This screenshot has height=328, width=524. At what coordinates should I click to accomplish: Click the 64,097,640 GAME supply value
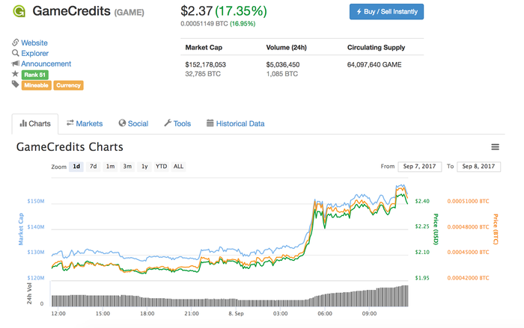click(x=374, y=64)
